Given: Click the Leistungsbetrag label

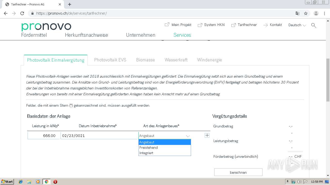Looking at the screenshot, I should [x=226, y=141].
